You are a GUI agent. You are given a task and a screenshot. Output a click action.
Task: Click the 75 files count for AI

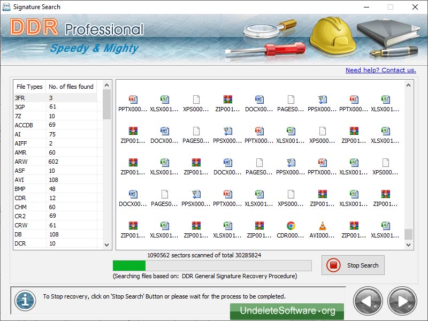(x=52, y=134)
